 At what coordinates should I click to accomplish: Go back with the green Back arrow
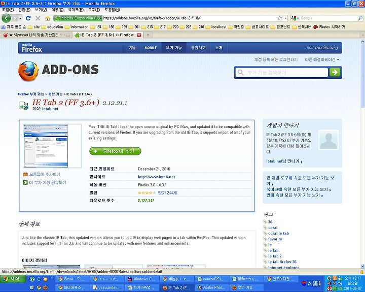(x=6, y=18)
